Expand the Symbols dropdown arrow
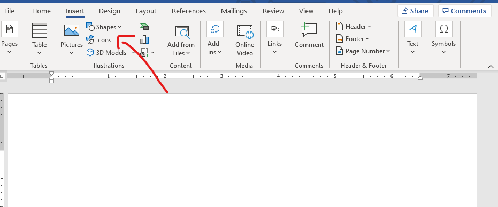The image size is (498, 207). click(443, 52)
